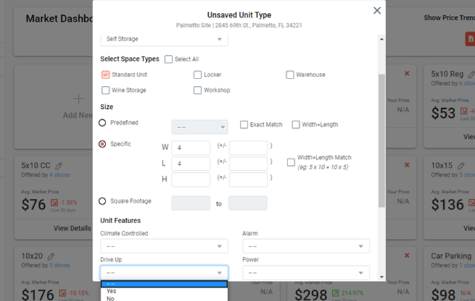Remove card with red X beside 5x10 Reg
The width and height of the screenshot is (475, 301).
tap(407, 74)
